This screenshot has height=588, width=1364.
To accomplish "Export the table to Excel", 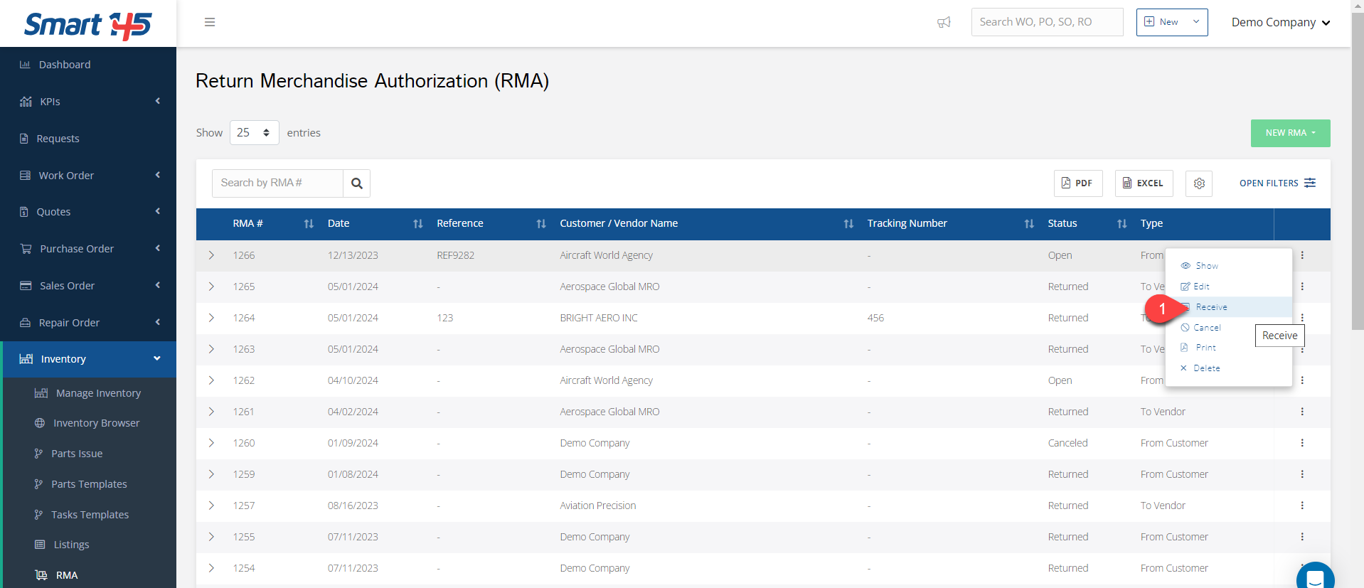I will click(x=1144, y=183).
